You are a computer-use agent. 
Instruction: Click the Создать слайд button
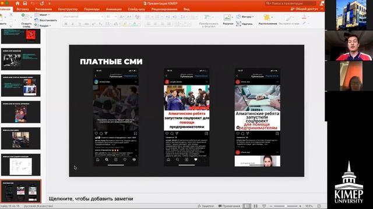pyautogui.click(x=26, y=20)
